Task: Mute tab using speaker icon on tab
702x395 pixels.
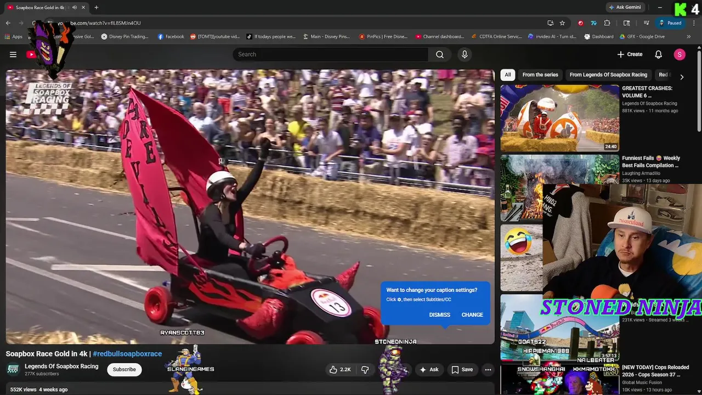Action: (74, 8)
